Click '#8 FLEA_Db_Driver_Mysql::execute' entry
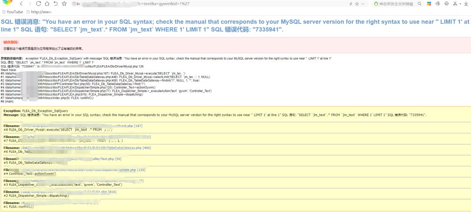The height and width of the screenshot is (221, 471). [58, 130]
